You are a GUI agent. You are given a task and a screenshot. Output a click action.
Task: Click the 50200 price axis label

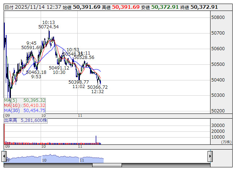click(x=218, y=111)
